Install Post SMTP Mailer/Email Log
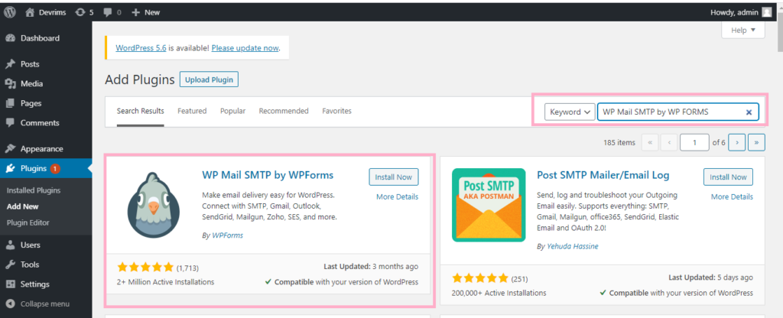Image resolution: width=783 pixels, height=318 pixels. [728, 177]
